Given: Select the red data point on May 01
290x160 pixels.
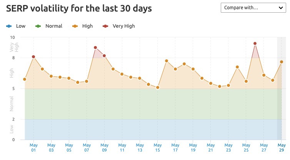Looking at the screenshot, I should [x=33, y=57].
